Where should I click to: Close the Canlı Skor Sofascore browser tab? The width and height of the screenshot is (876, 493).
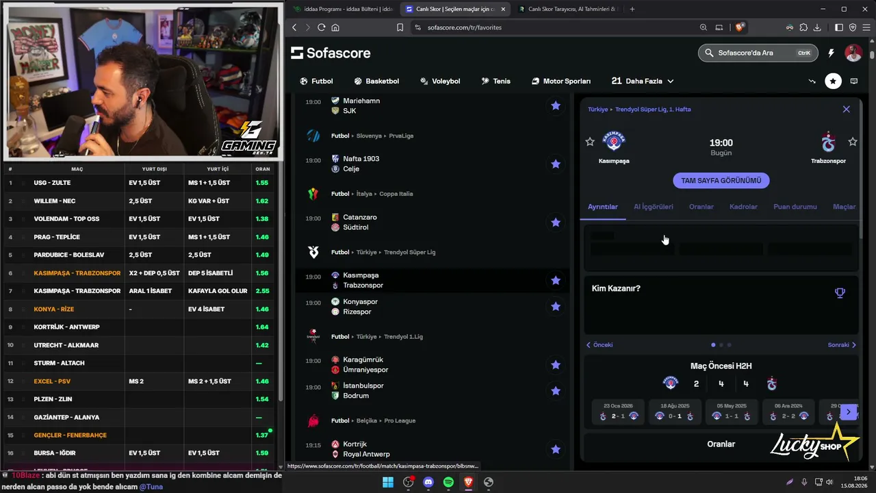pyautogui.click(x=503, y=9)
